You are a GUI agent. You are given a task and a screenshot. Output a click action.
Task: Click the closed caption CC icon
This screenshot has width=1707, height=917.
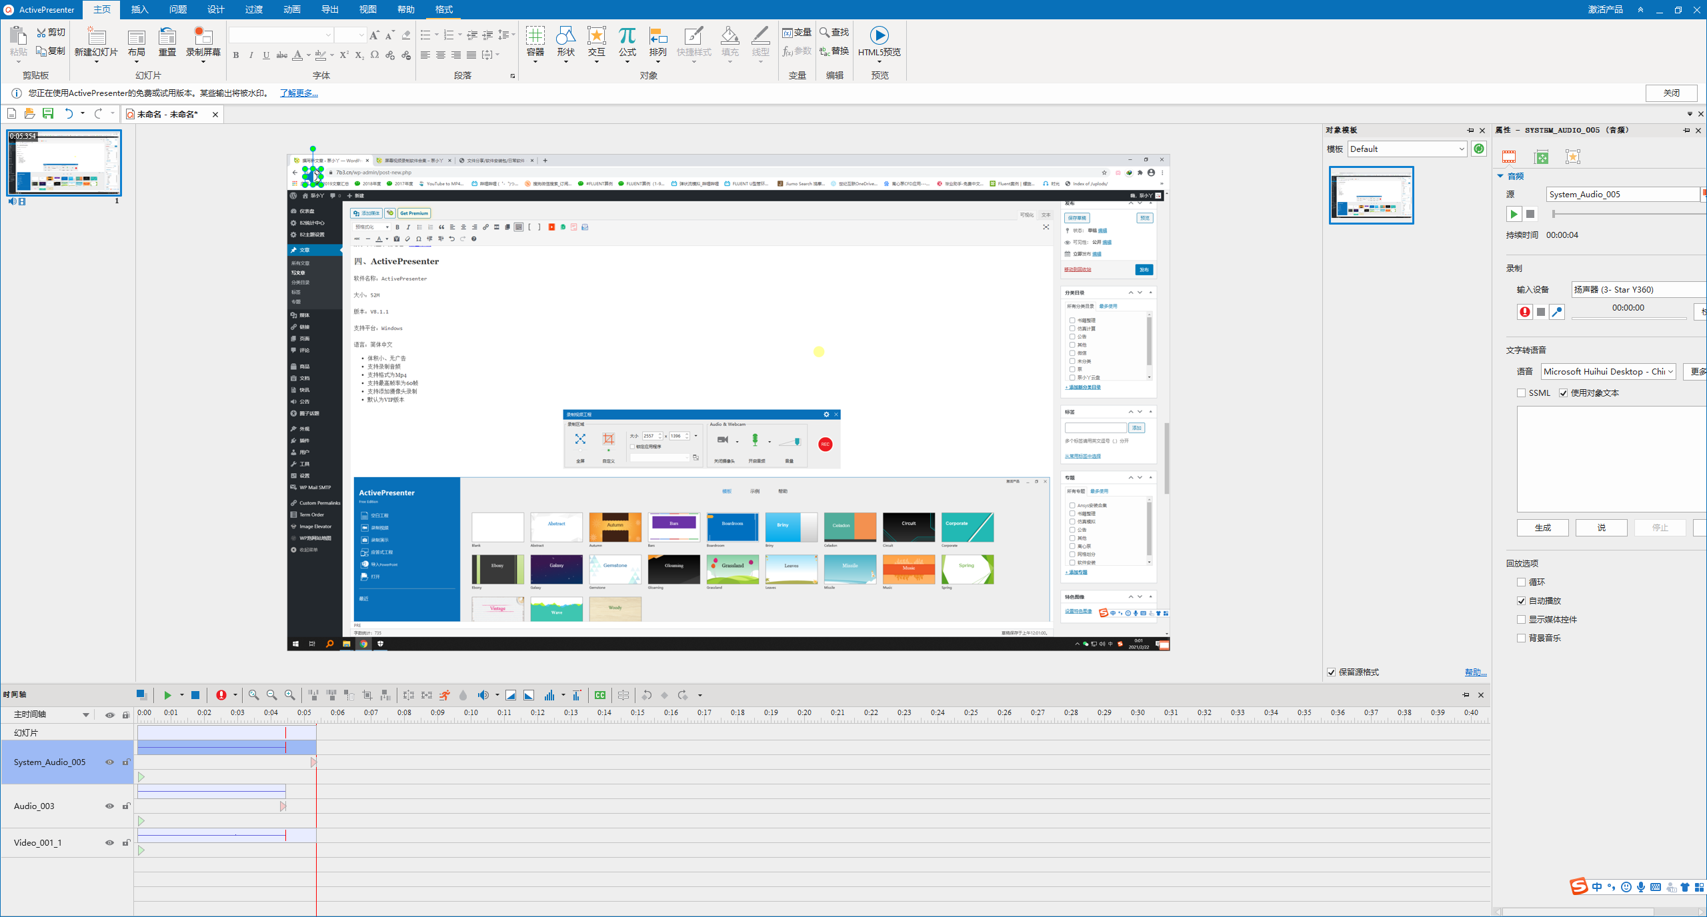pos(600,695)
